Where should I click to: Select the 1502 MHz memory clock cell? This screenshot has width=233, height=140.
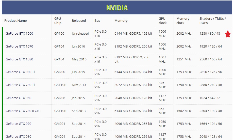coord(184,111)
